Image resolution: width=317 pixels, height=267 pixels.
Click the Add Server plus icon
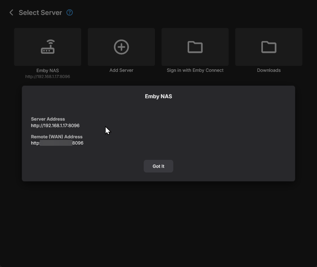121,47
